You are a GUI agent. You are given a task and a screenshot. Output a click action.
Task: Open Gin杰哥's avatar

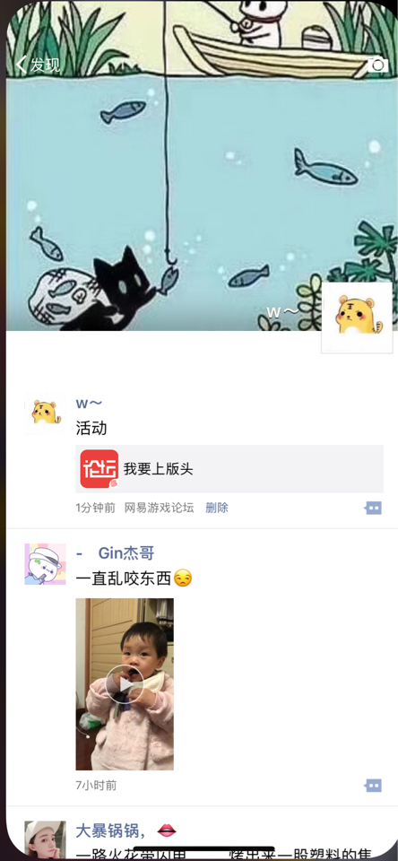[45, 564]
